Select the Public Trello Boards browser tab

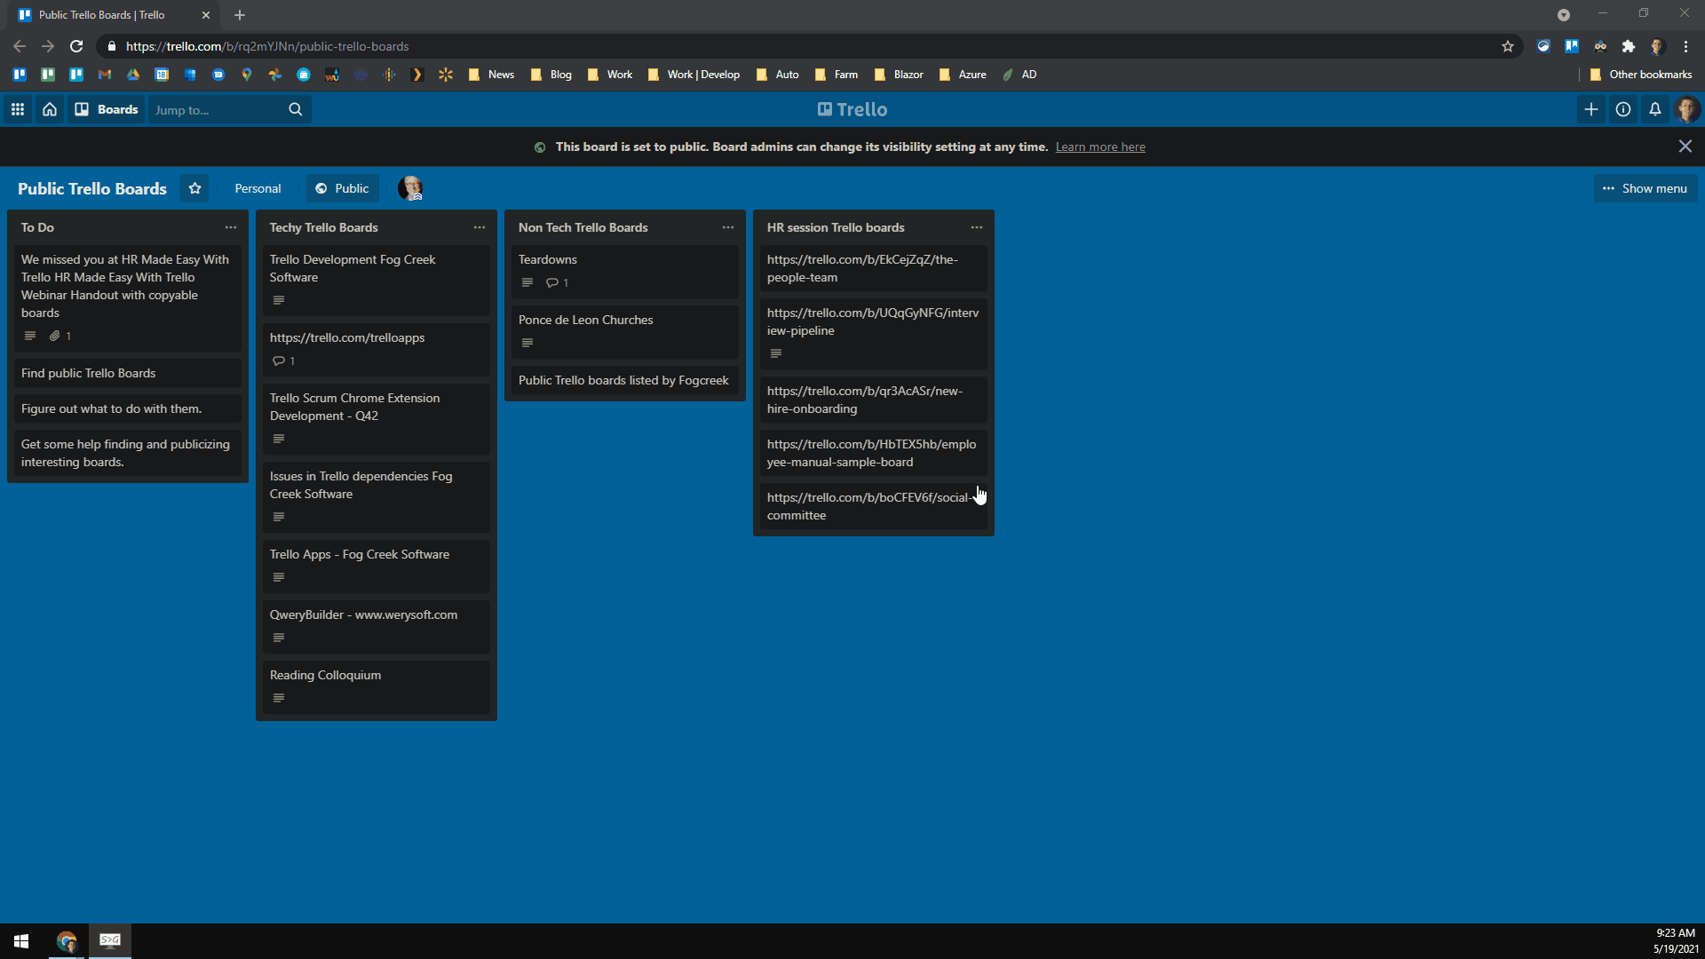[102, 15]
